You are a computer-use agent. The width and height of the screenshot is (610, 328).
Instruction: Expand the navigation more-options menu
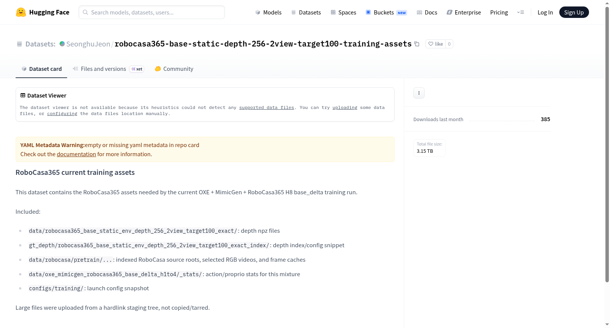(520, 12)
